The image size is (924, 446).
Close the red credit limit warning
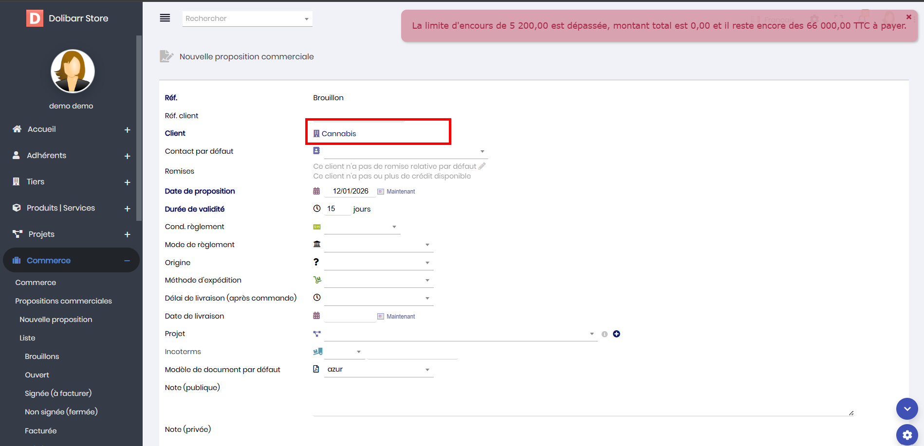pos(908,17)
